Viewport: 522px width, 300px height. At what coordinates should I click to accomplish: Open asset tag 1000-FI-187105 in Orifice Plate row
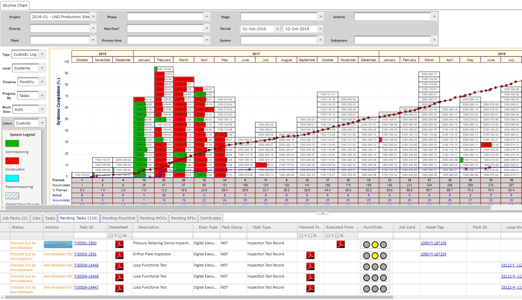tap(433, 254)
